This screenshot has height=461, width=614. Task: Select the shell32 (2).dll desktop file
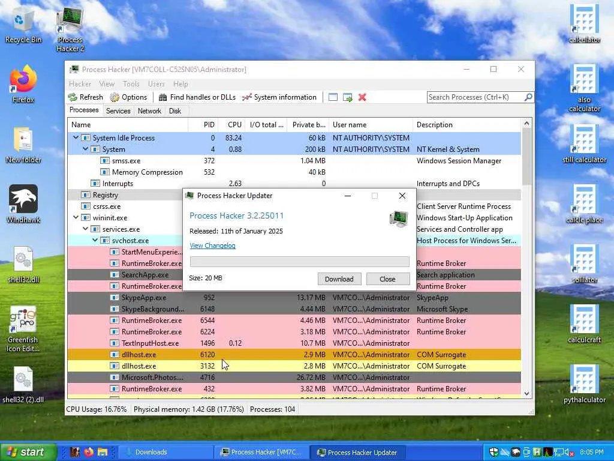coord(23,385)
